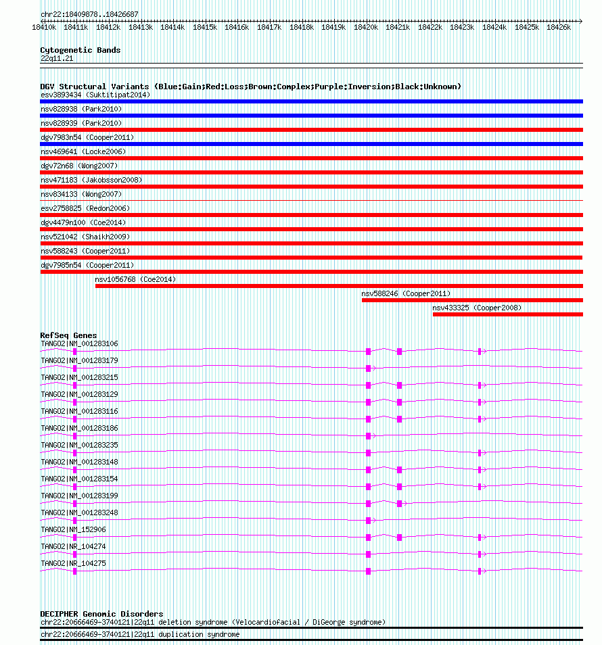Open variant nsv828939 (Park2010)
The height and width of the screenshot is (645, 602).
tap(81, 124)
